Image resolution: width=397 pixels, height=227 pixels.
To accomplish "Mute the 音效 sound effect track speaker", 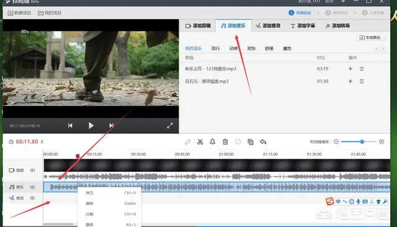I will tap(33, 198).
